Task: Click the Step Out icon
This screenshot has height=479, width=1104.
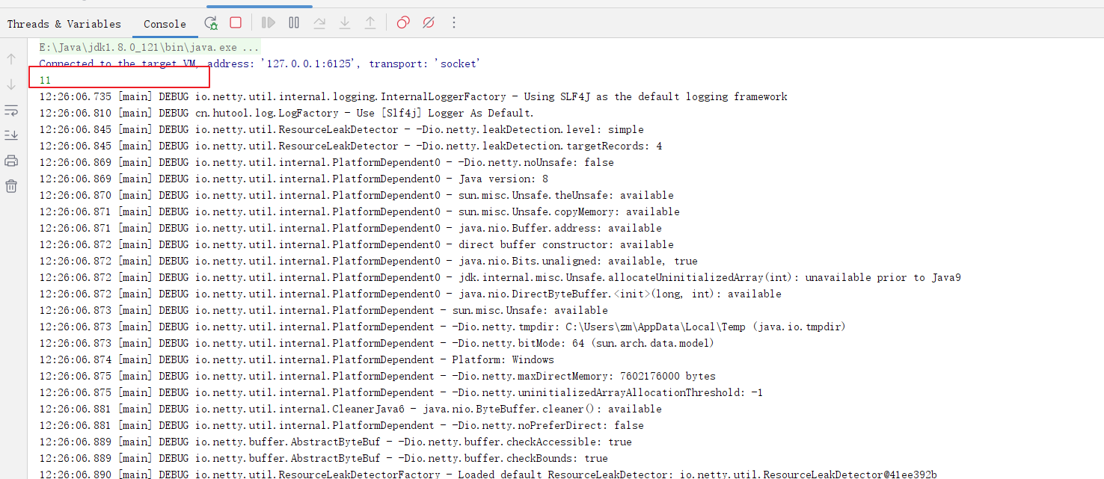Action: [370, 23]
